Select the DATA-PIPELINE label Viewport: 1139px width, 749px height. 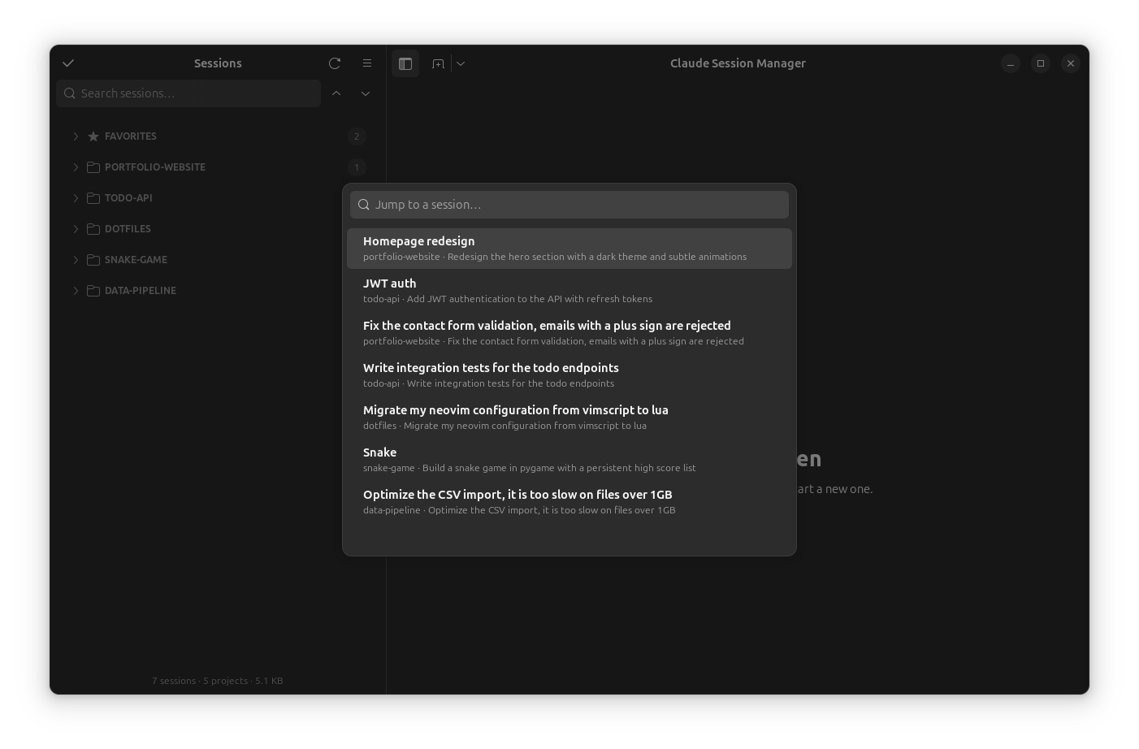[x=141, y=291]
